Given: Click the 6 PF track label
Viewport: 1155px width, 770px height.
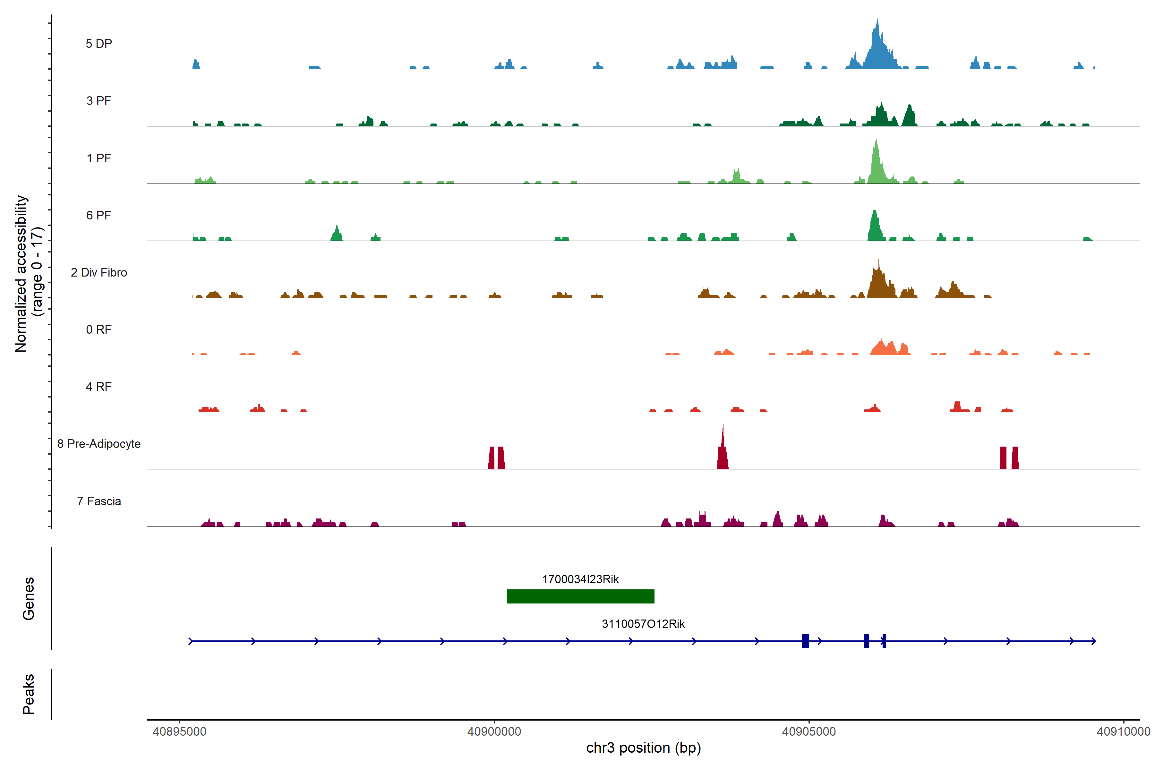Looking at the screenshot, I should pos(99,215).
